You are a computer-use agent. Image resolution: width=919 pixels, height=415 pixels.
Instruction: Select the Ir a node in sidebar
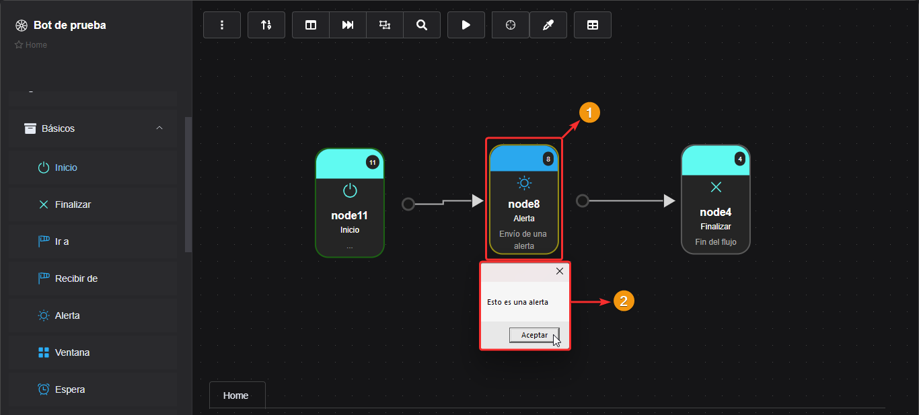(x=93, y=241)
